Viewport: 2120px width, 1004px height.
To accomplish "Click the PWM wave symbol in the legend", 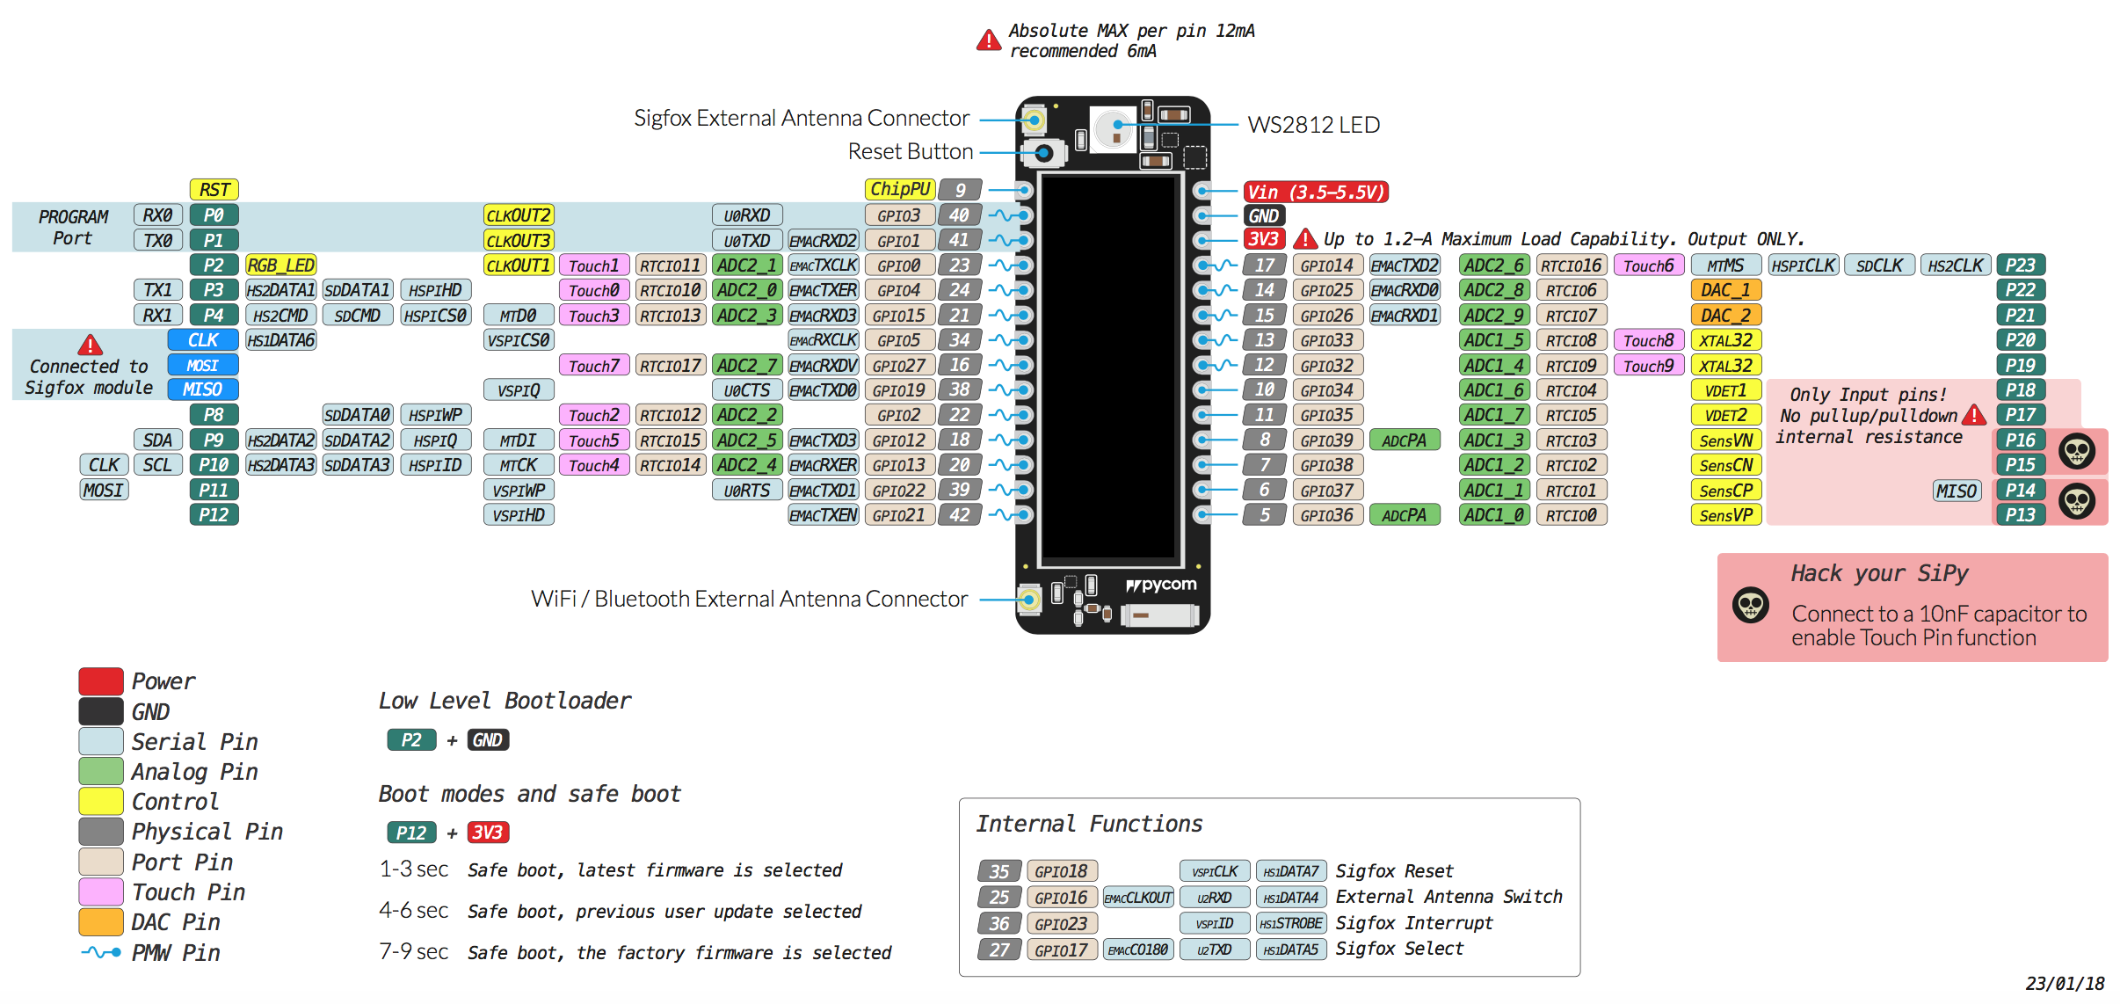I will coord(100,952).
